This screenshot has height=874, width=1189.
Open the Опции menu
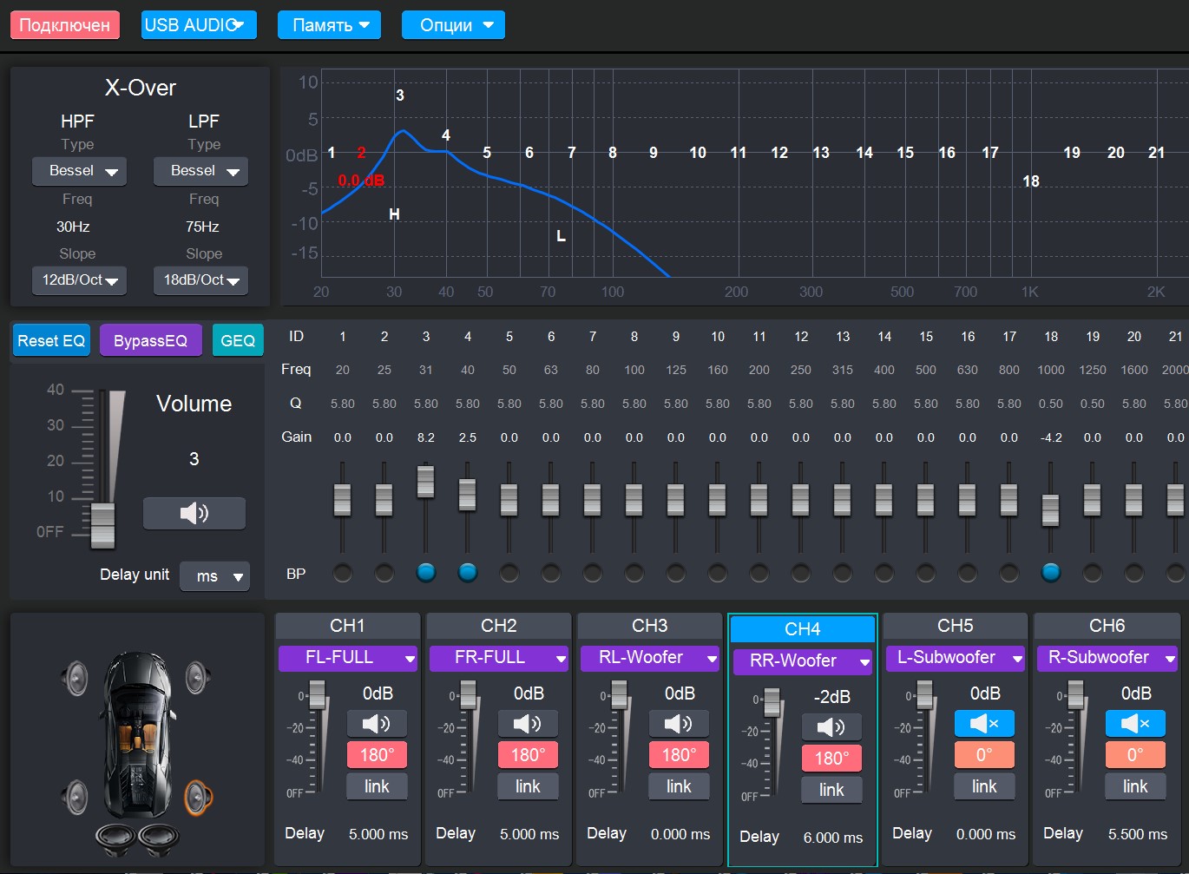pyautogui.click(x=453, y=25)
